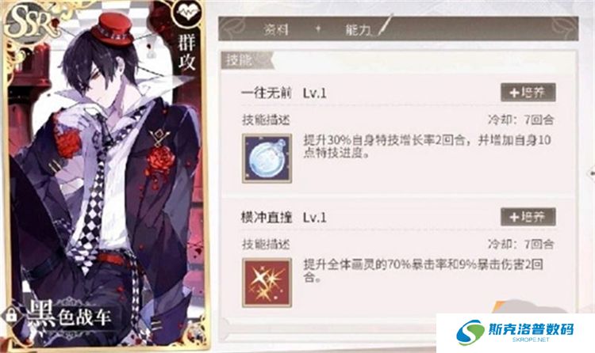
Task: Open the character card artwork
Action: tap(105, 174)
